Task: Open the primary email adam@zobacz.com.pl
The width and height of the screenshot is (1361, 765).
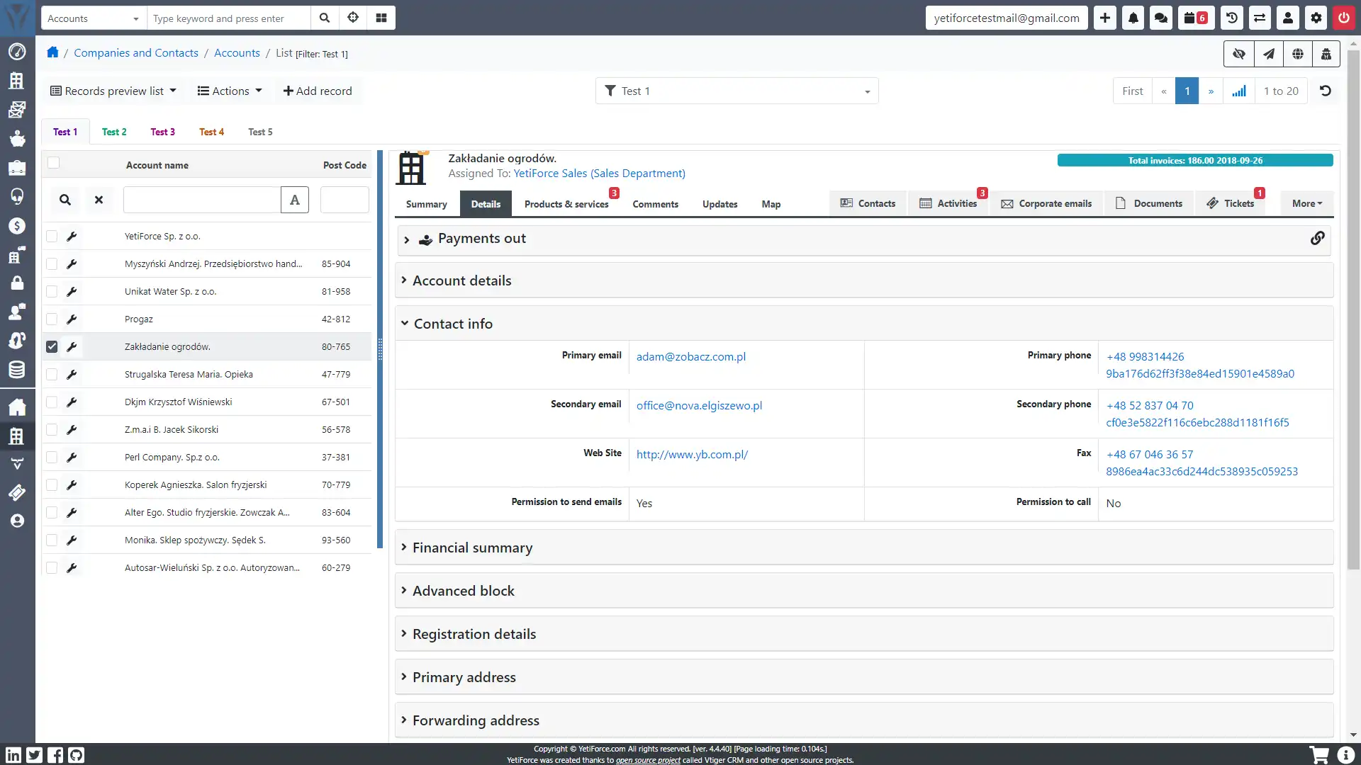Action: tap(691, 356)
